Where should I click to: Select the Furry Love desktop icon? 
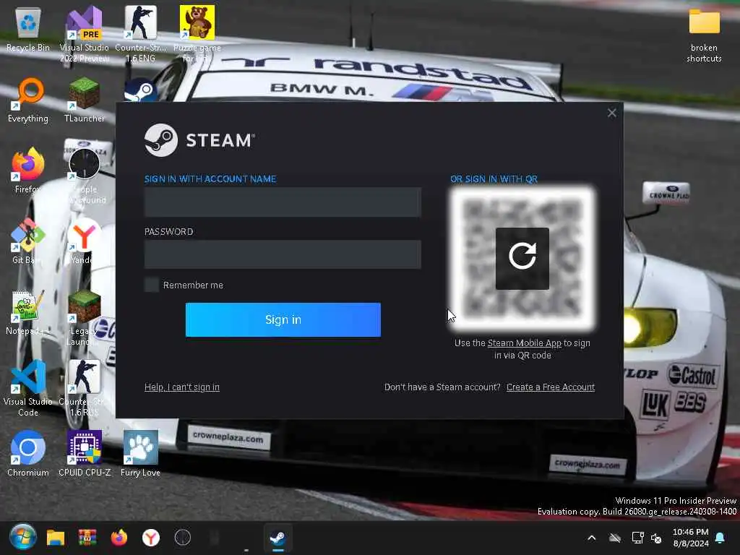tap(140, 453)
